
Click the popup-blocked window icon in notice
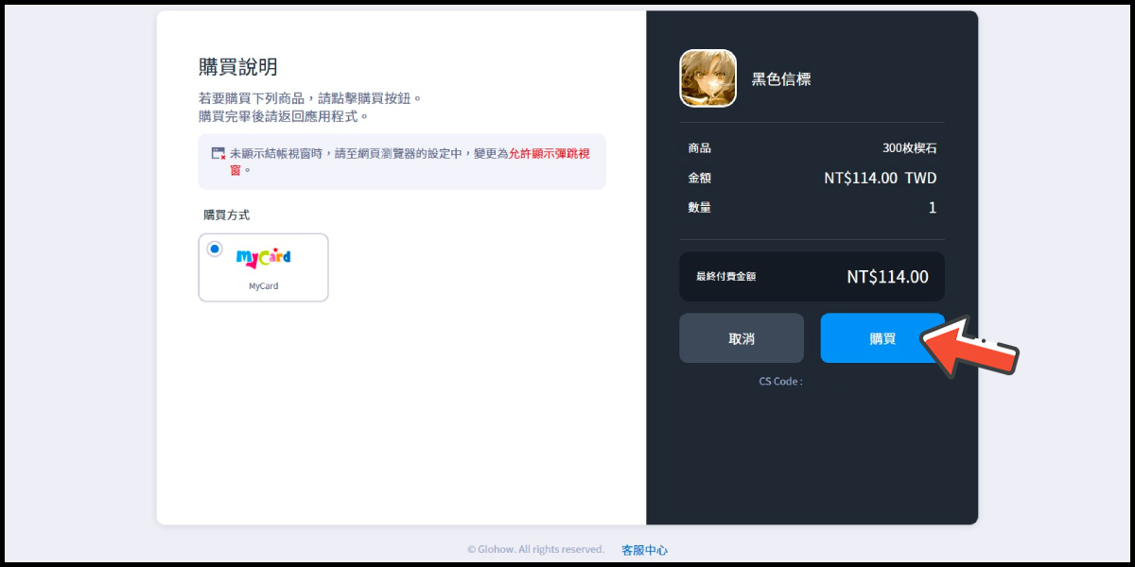pyautogui.click(x=218, y=153)
